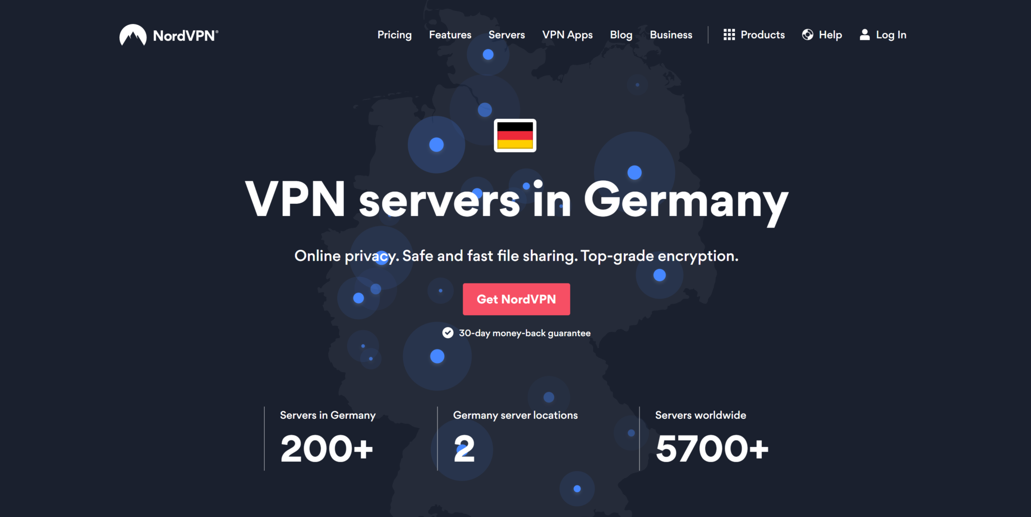1031x517 pixels.
Task: Open the Help menu
Action: pos(822,35)
